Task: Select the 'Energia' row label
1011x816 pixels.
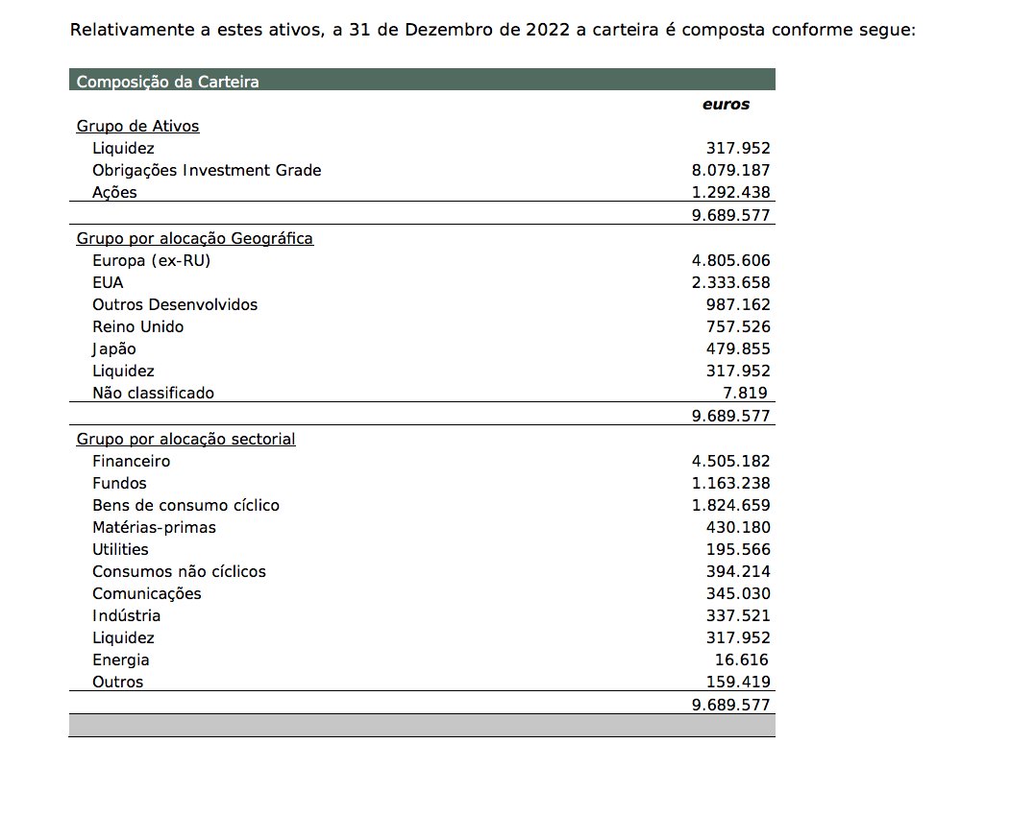Action: pyautogui.click(x=120, y=660)
